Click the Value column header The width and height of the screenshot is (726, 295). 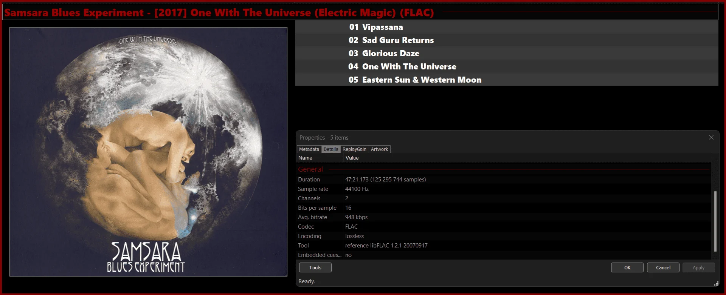[527, 158]
